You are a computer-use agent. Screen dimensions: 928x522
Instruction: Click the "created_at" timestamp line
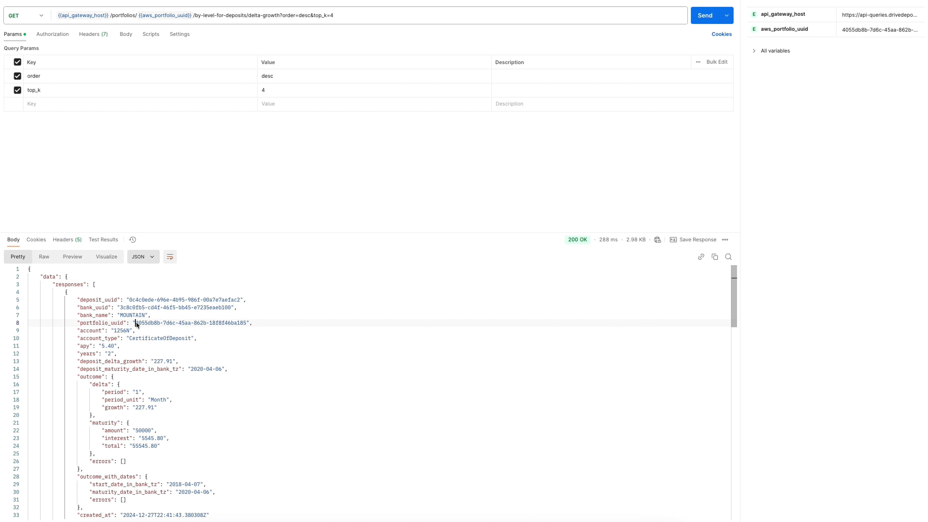click(143, 515)
